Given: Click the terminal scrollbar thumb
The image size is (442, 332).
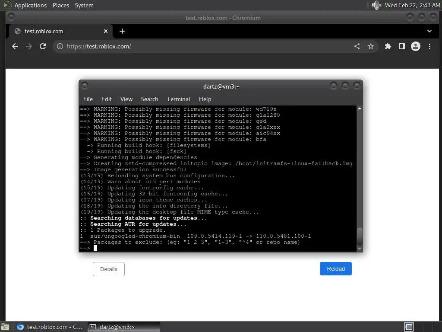Looking at the screenshot, I should point(360,236).
